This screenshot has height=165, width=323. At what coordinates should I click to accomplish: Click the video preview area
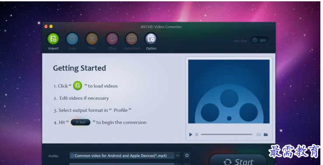point(229,91)
